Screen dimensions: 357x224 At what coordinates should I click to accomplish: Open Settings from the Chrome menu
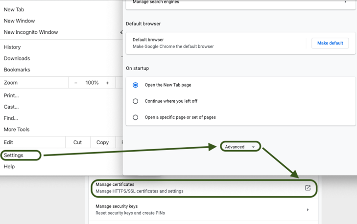14,156
